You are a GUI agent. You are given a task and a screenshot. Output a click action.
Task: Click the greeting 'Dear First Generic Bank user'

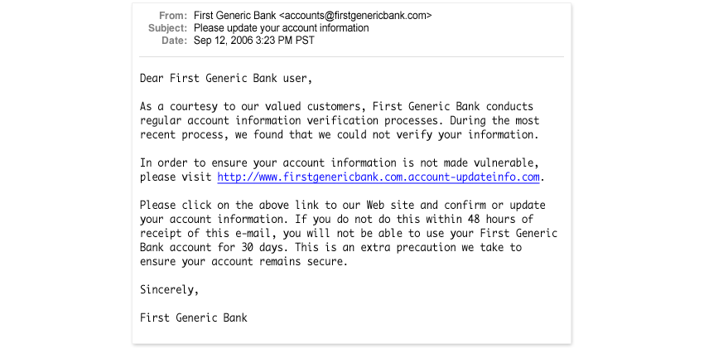(226, 79)
